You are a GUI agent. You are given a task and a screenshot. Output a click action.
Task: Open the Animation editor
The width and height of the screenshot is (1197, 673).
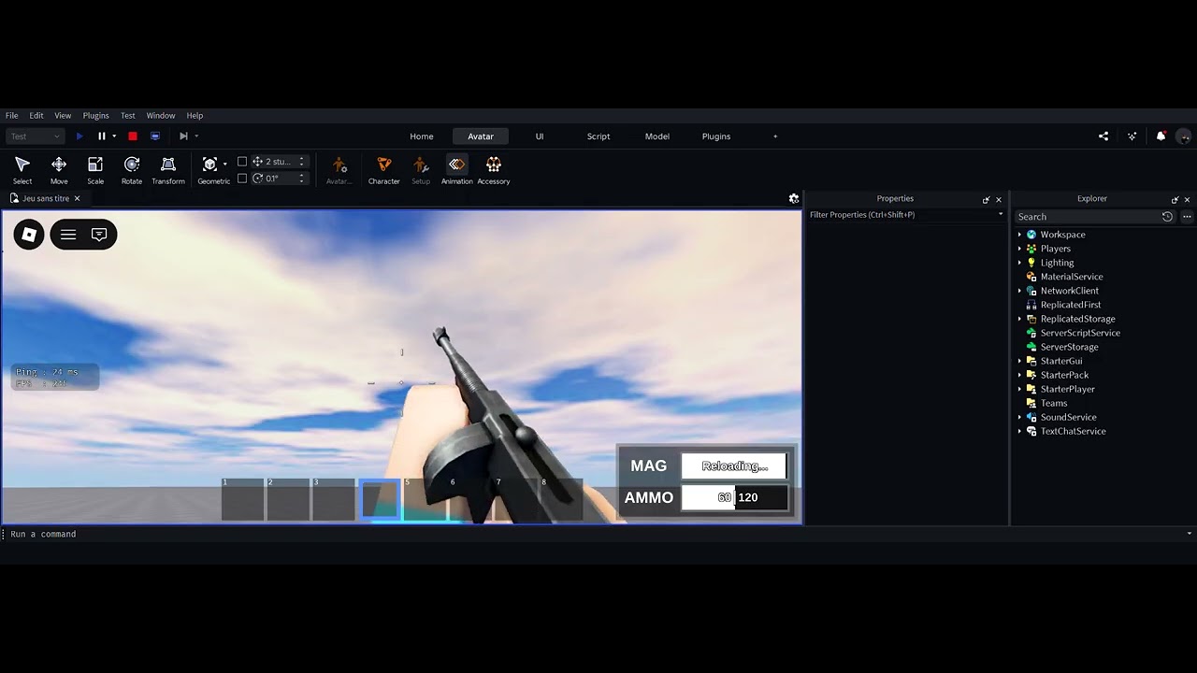[456, 165]
